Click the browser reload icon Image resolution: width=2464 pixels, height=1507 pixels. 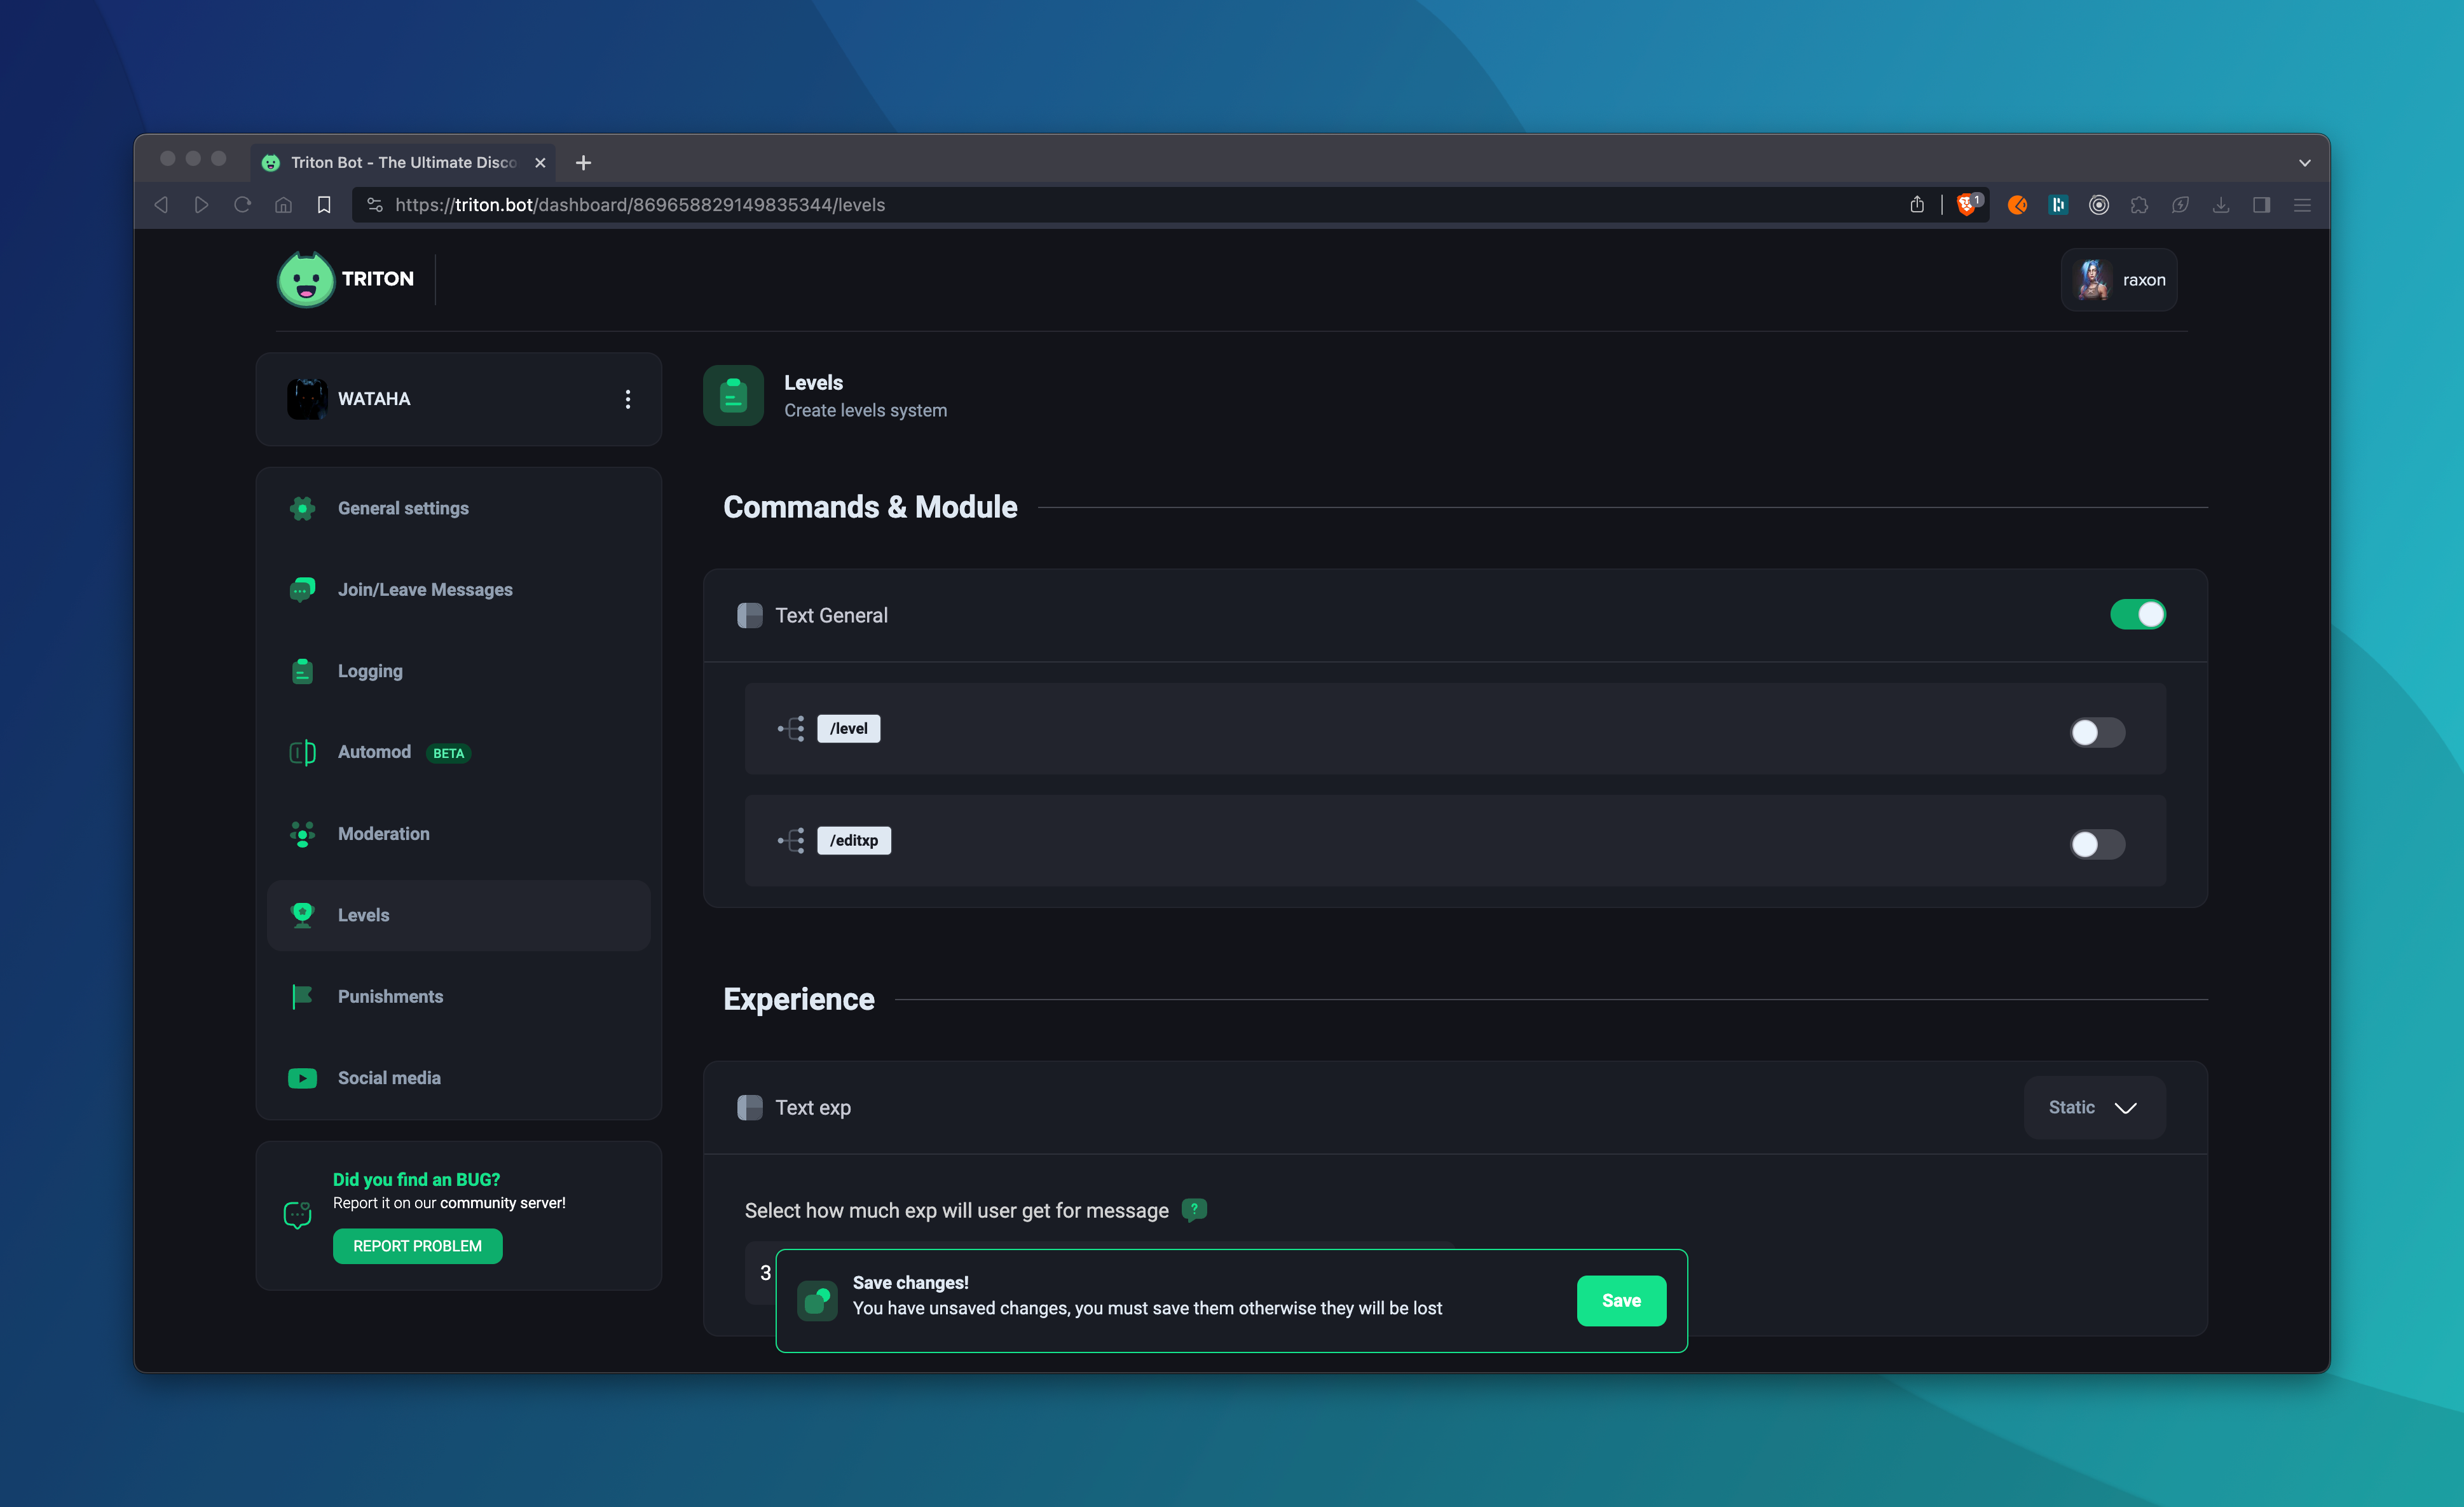pos(242,205)
